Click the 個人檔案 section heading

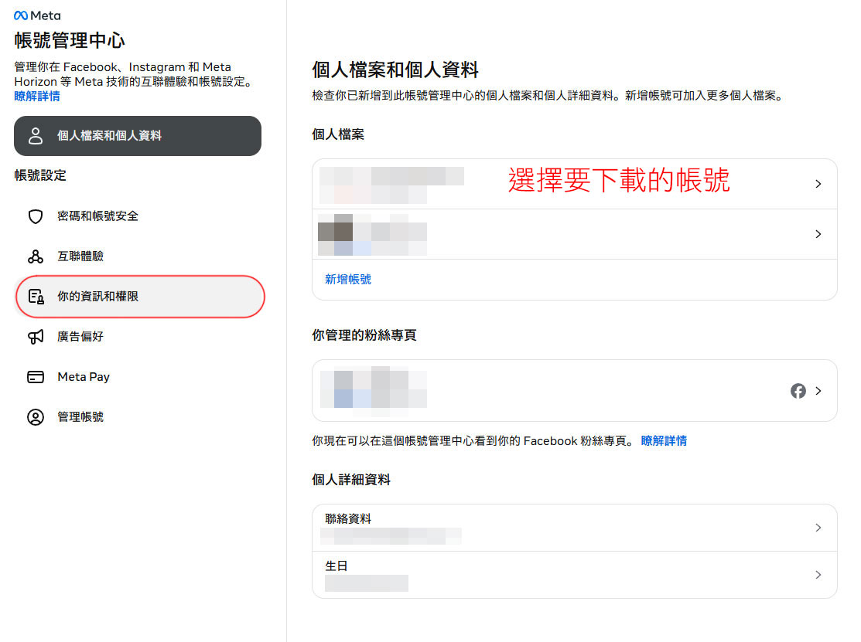pos(338,134)
